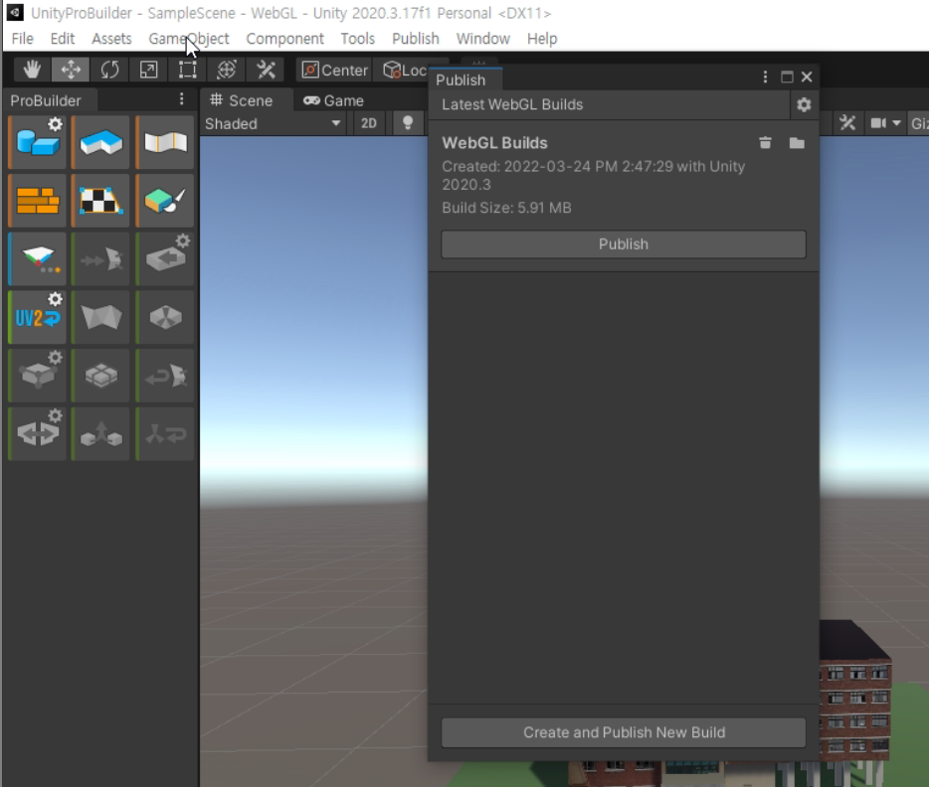Open the UV2 Lightmap options gear
Screen dimensions: 929x787
[x=55, y=299]
